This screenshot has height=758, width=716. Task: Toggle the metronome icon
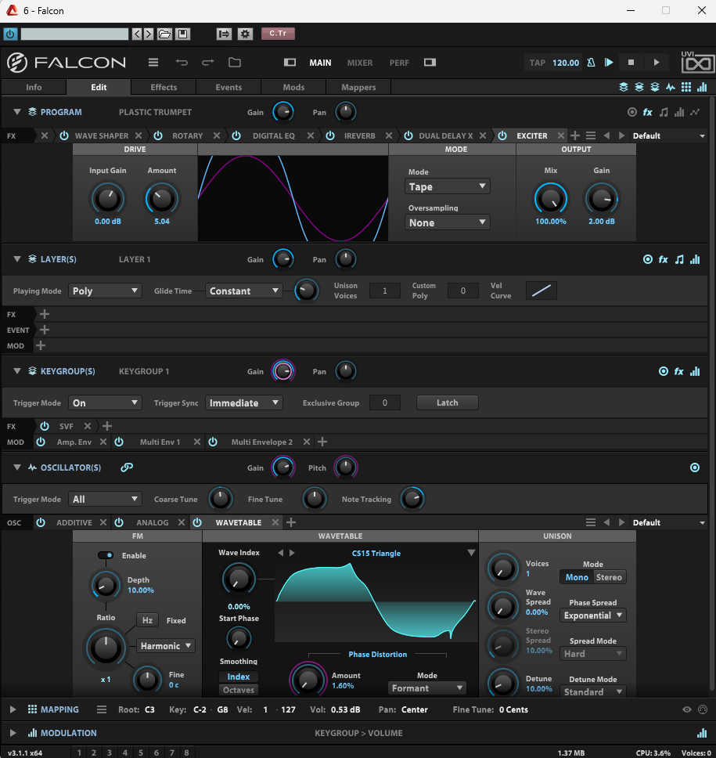click(x=591, y=63)
